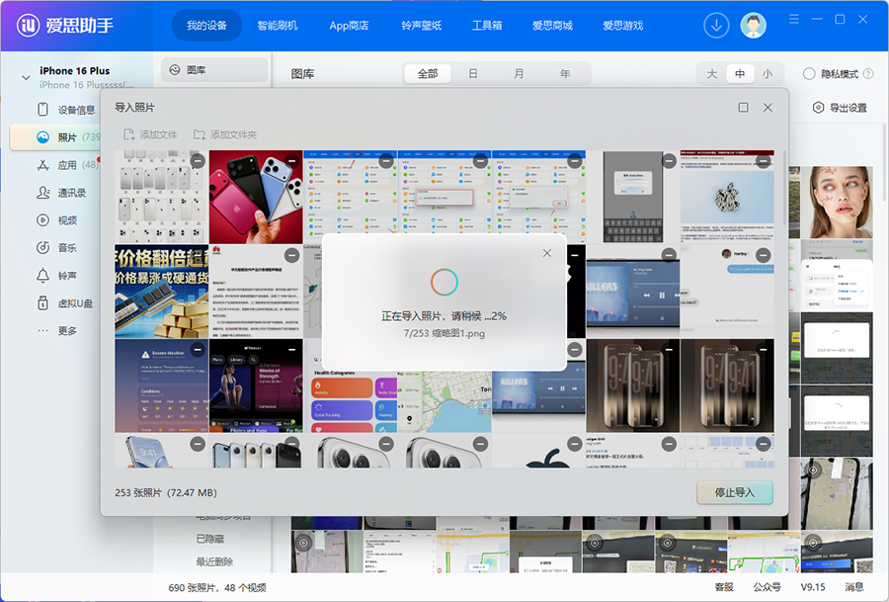Remove the Huawei document thumbnail from import

pos(292,255)
